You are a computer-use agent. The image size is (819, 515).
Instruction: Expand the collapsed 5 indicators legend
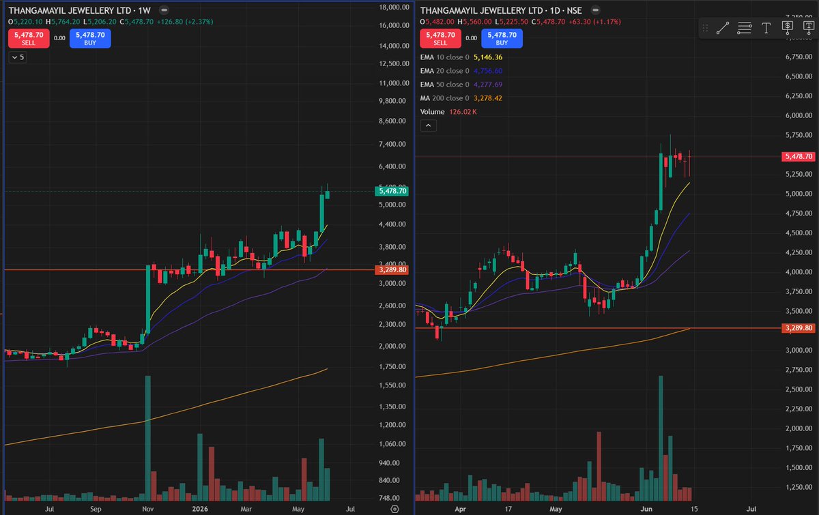click(17, 57)
